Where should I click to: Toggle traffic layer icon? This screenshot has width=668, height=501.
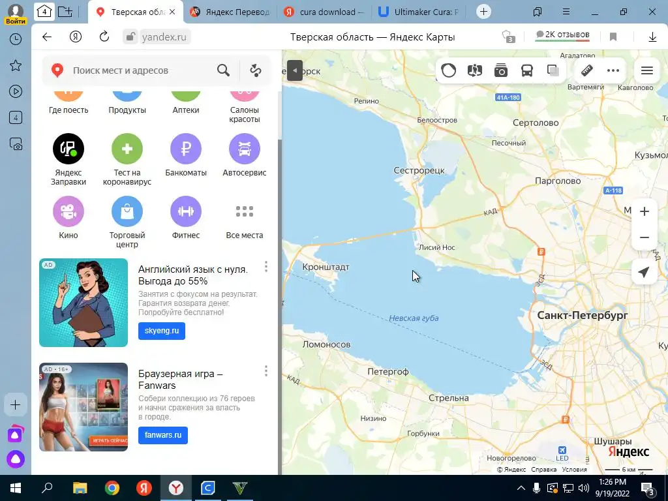click(449, 70)
